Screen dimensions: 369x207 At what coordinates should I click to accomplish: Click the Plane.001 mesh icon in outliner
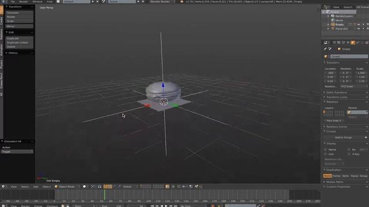[x=333, y=29]
